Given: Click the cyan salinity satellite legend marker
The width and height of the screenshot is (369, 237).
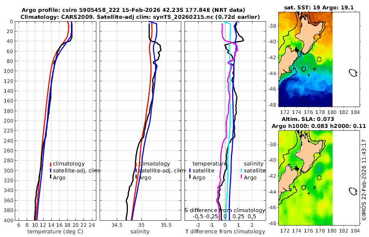Looking at the screenshot, I should [x=241, y=170].
